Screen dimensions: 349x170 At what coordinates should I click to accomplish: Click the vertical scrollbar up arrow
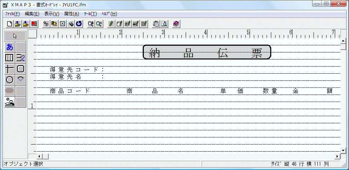point(343,41)
